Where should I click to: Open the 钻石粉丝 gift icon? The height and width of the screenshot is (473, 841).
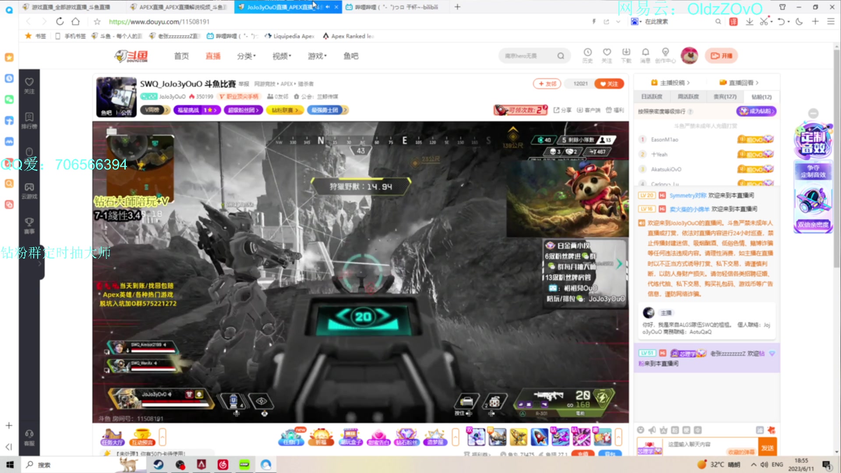point(407,437)
